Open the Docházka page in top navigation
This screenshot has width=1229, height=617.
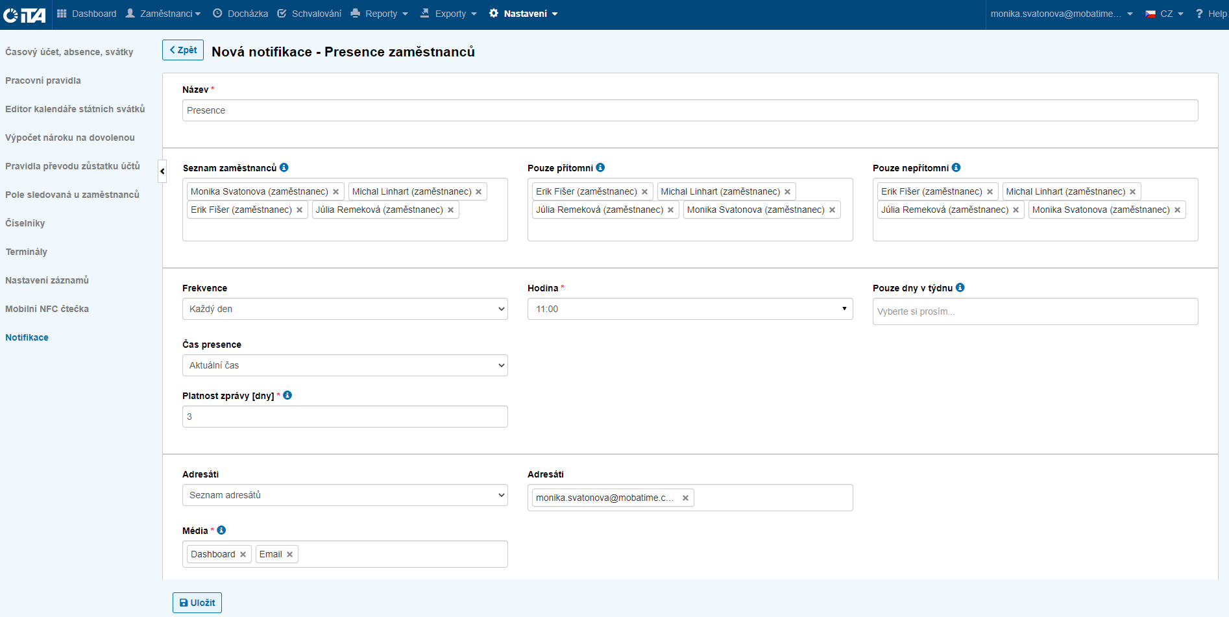240,14
